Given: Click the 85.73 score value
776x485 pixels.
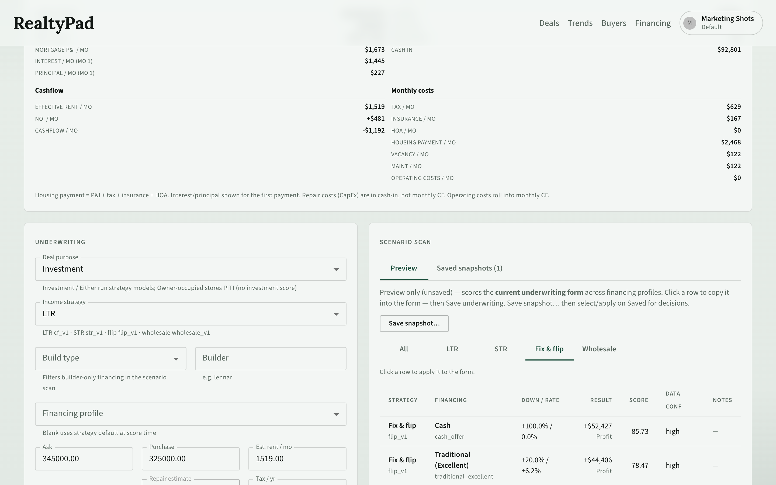Looking at the screenshot, I should [640, 432].
